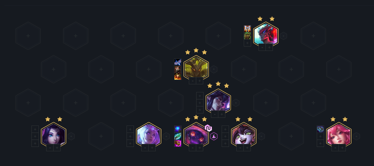Click the blue-eyed dark-haired champion hexagon
The height and width of the screenshot is (166, 374).
pyautogui.click(x=54, y=135)
